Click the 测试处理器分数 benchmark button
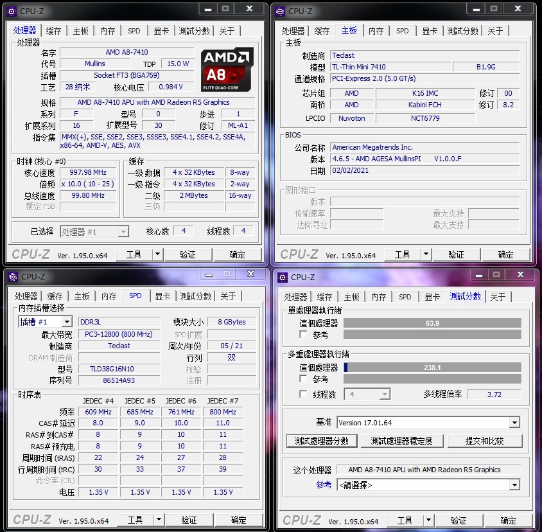Image resolution: width=542 pixels, height=532 pixels. [x=322, y=441]
